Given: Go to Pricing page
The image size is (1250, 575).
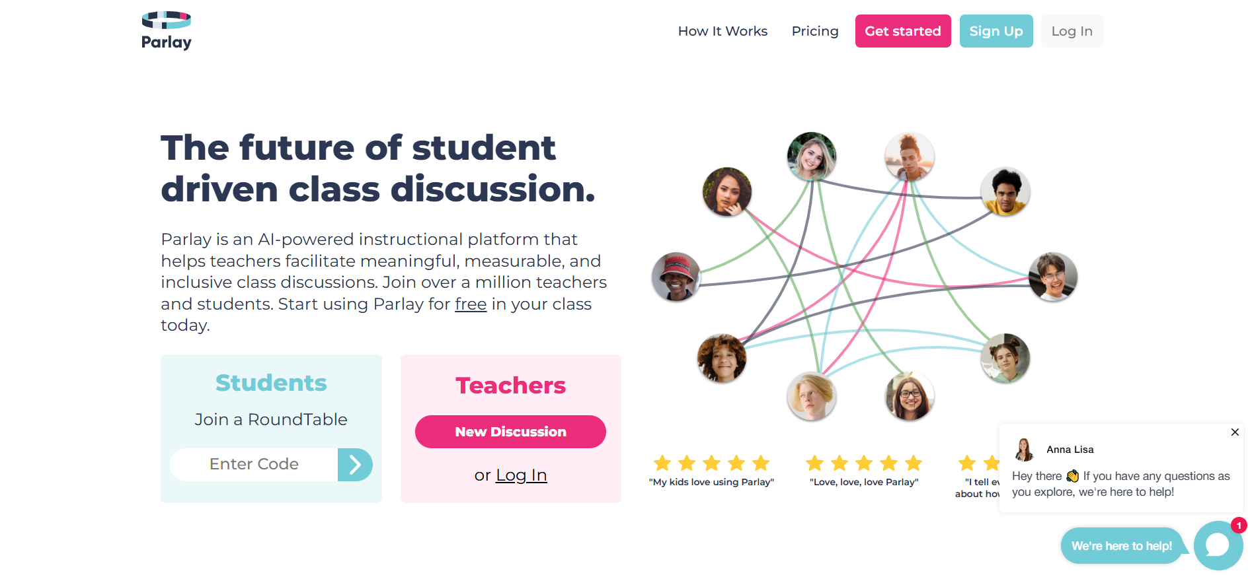Looking at the screenshot, I should (814, 31).
